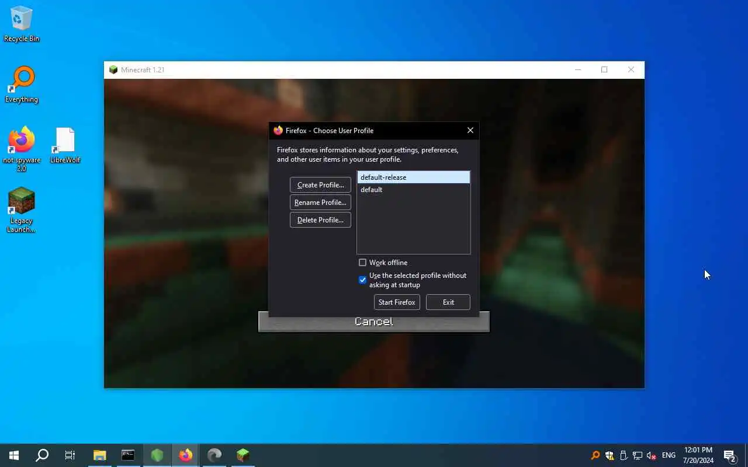Close the Choose User Profile dialog
The image size is (748, 467).
[x=470, y=130]
